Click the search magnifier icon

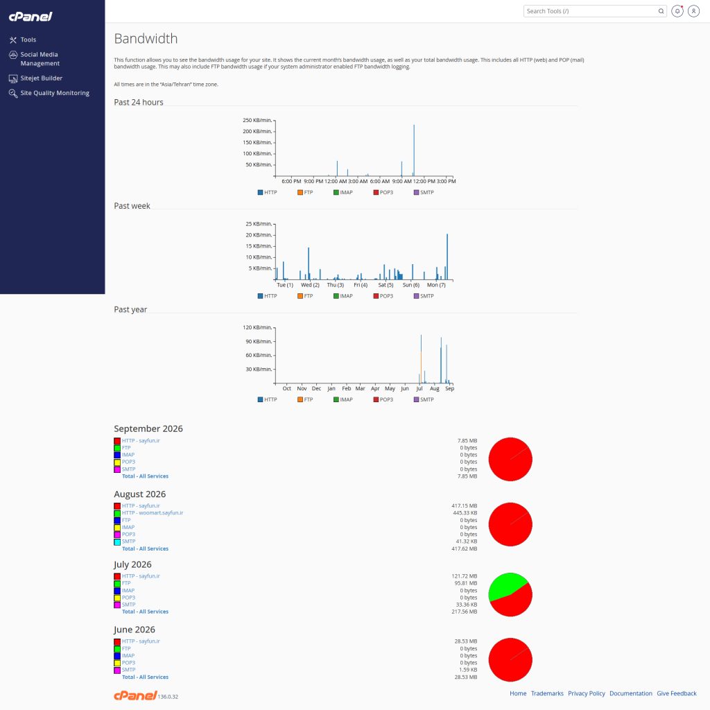[x=661, y=11]
